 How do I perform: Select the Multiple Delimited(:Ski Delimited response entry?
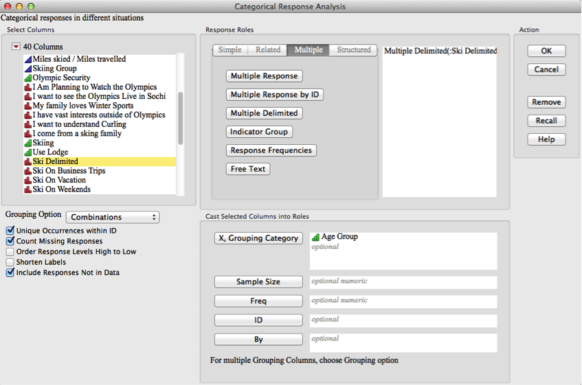[x=440, y=51]
